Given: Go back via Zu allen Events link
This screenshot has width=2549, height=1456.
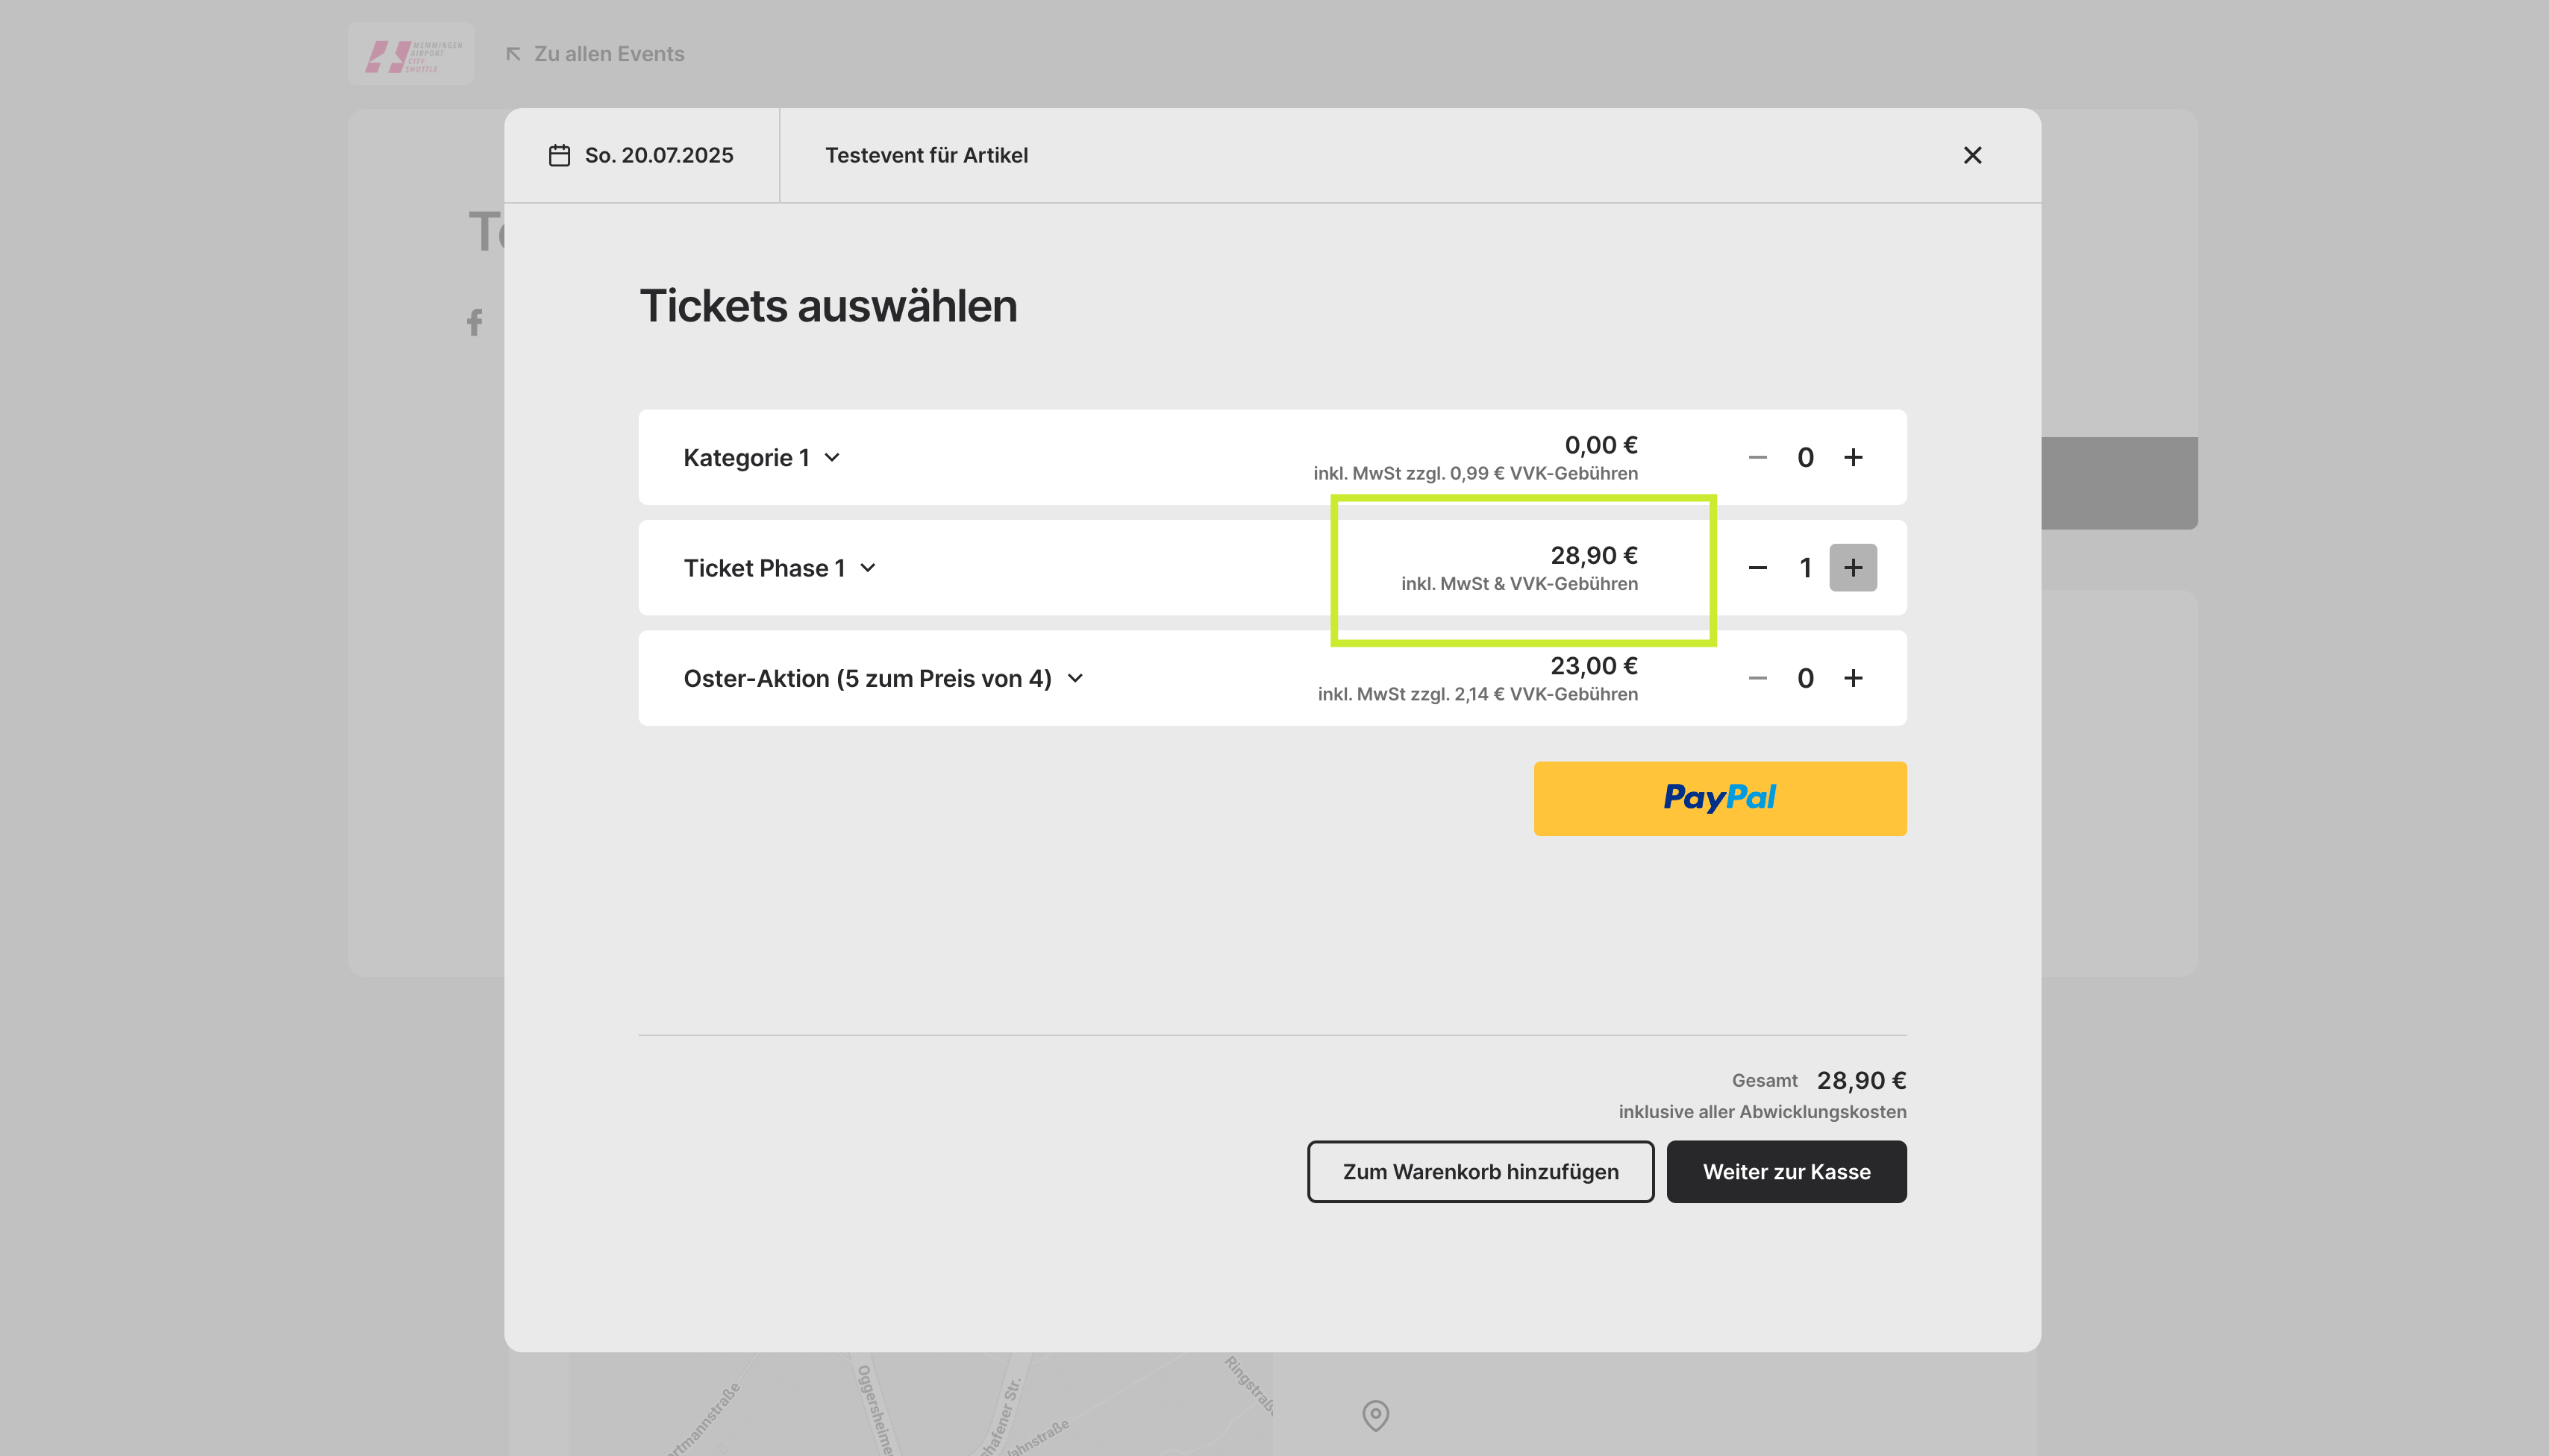Looking at the screenshot, I should tap(594, 54).
